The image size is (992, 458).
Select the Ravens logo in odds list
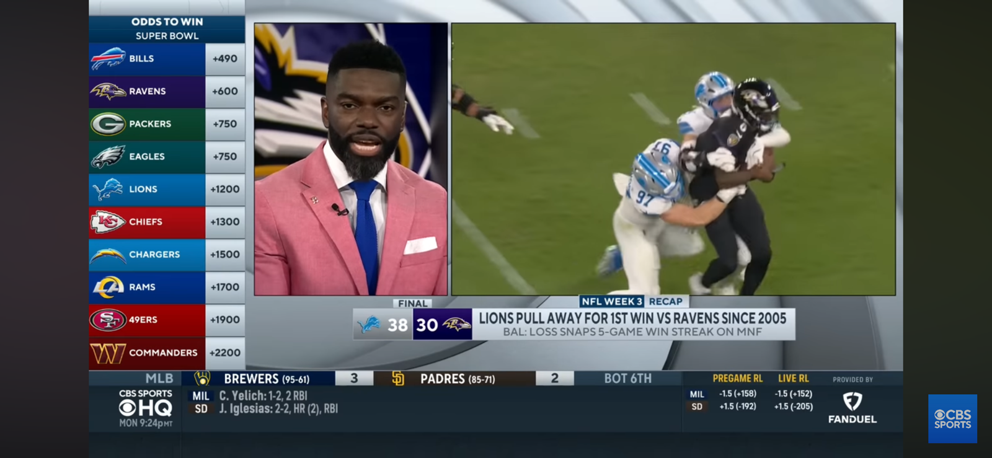click(108, 92)
